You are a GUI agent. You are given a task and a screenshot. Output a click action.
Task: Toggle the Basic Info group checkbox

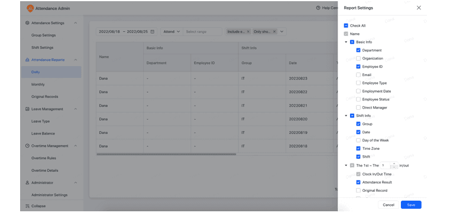click(352, 42)
